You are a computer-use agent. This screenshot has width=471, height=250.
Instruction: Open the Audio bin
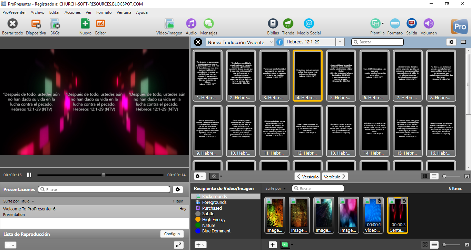(191, 24)
